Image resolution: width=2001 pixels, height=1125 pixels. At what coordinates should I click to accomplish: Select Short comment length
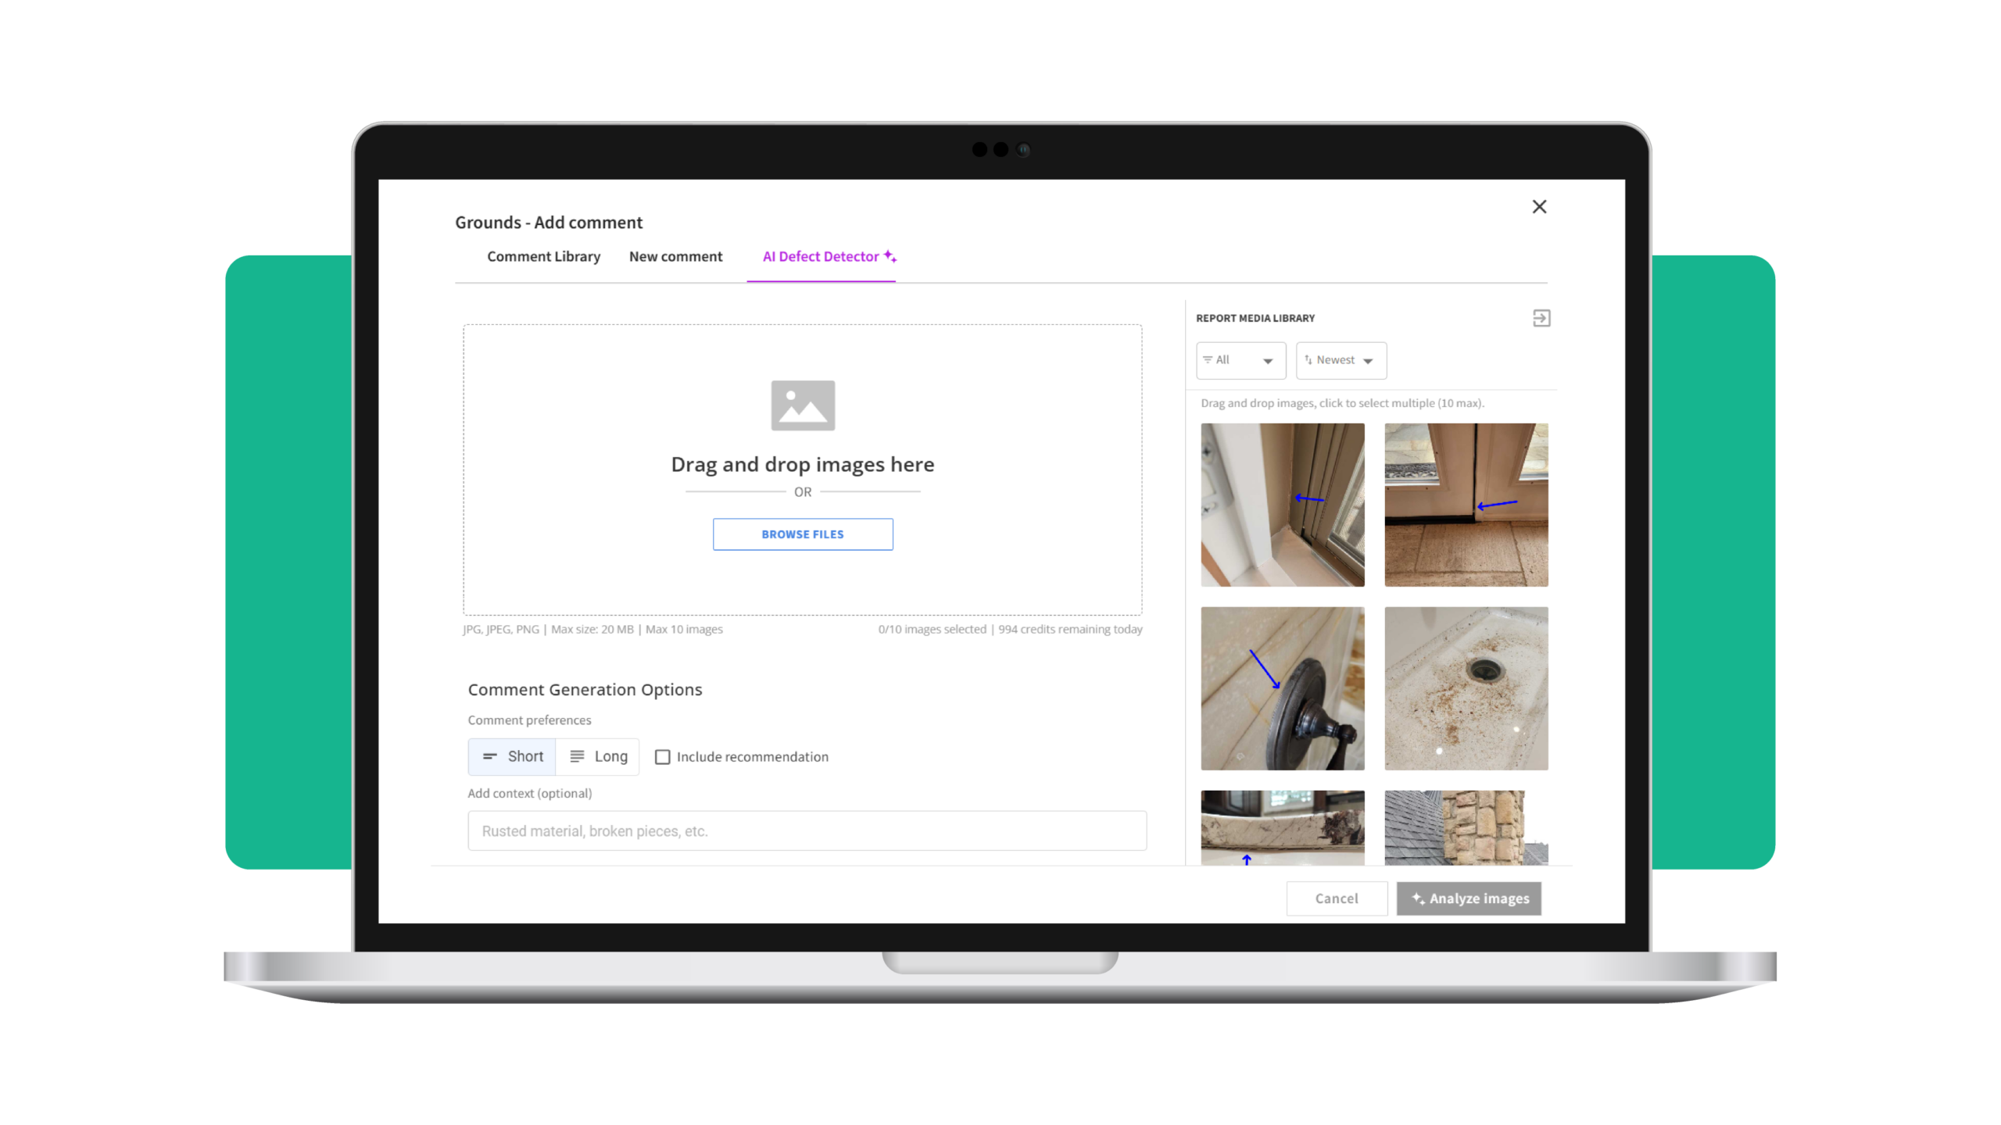pyautogui.click(x=512, y=756)
